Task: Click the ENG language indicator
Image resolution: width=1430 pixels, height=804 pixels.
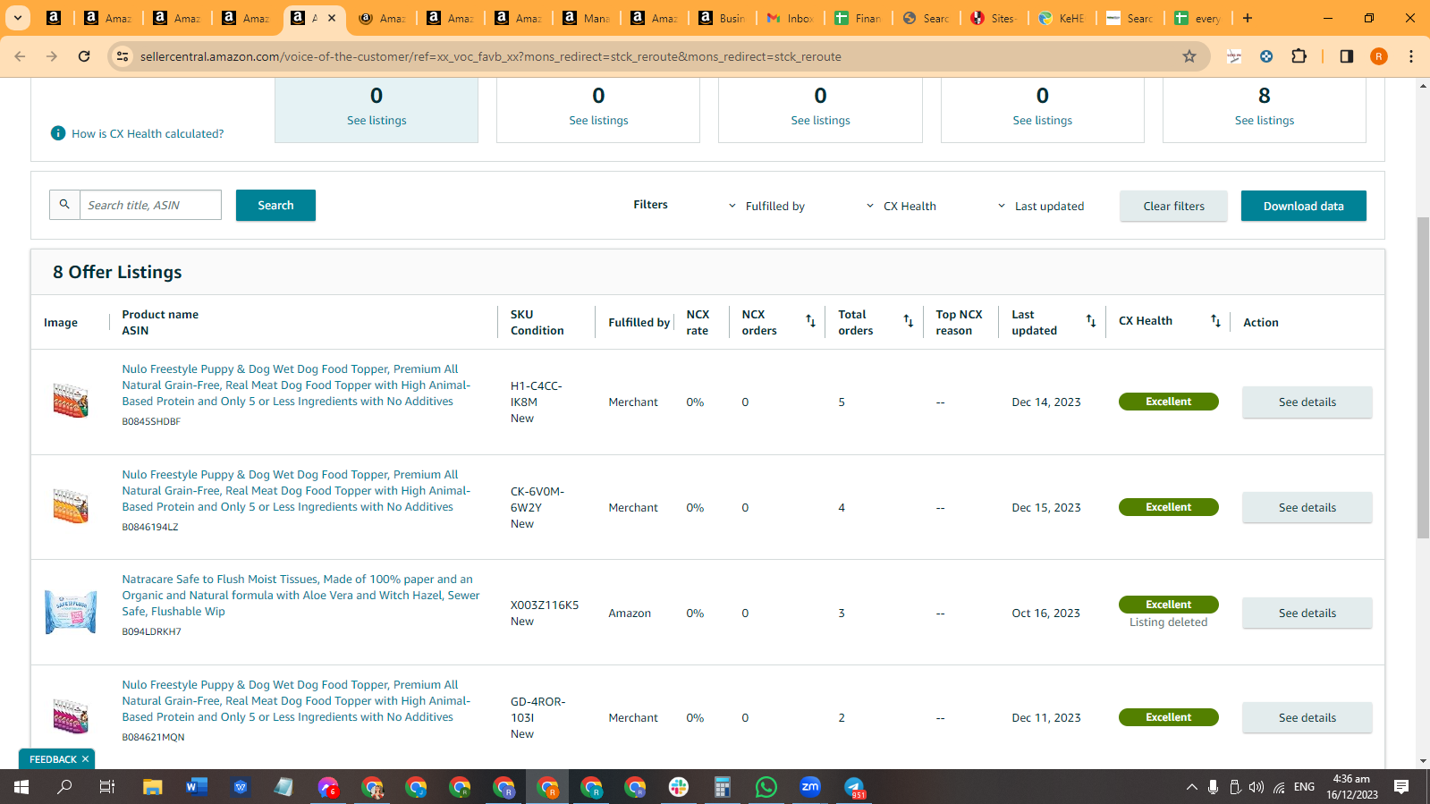Action: point(1304,787)
